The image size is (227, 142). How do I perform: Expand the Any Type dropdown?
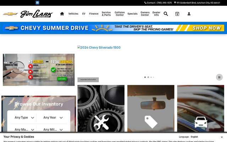24,118
